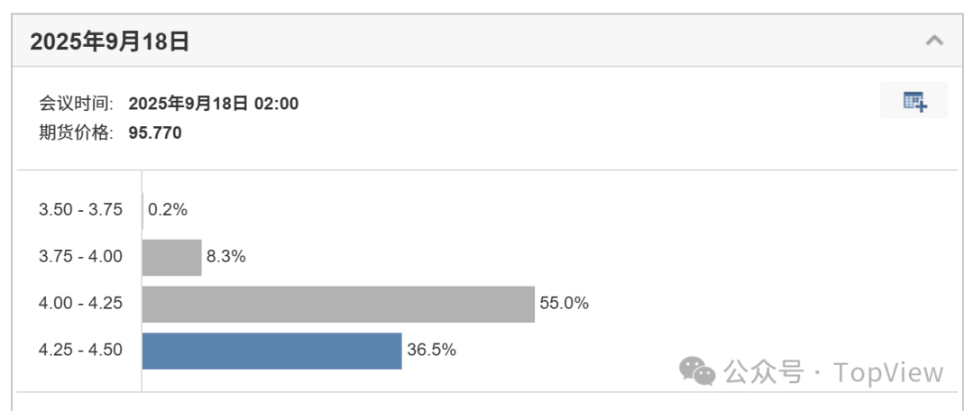Viewport: 974px width, 411px height.
Task: Click the 55.0% value label
Action: pos(564,304)
